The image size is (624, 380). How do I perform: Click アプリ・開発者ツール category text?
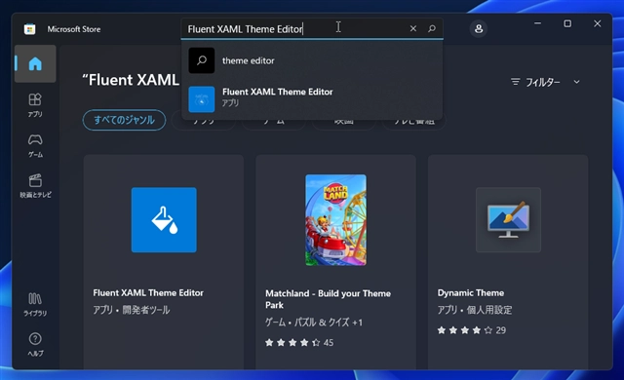(132, 310)
